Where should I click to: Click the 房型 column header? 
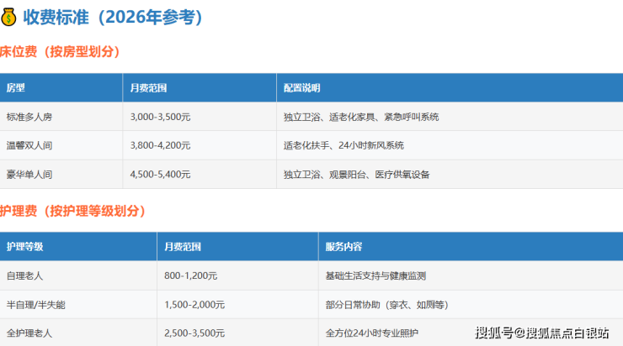[15, 88]
